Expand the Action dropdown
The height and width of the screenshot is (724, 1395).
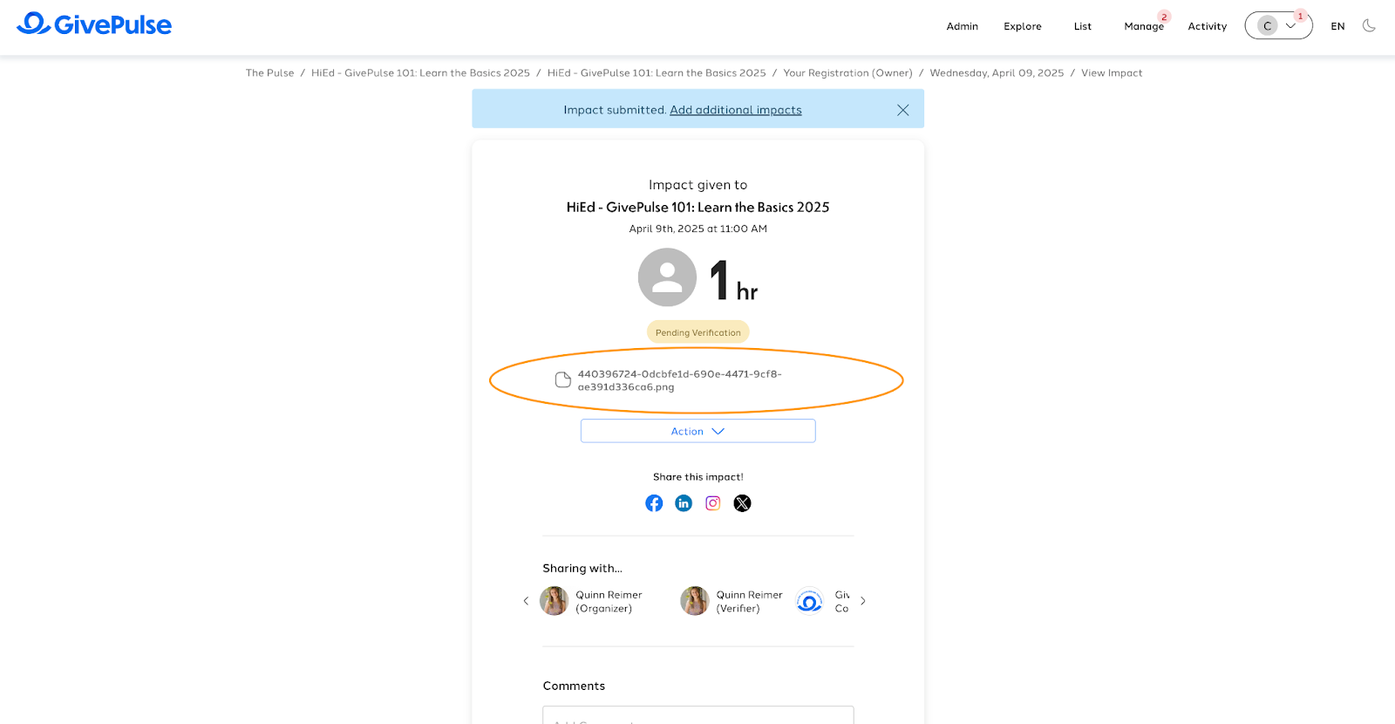[x=697, y=431]
